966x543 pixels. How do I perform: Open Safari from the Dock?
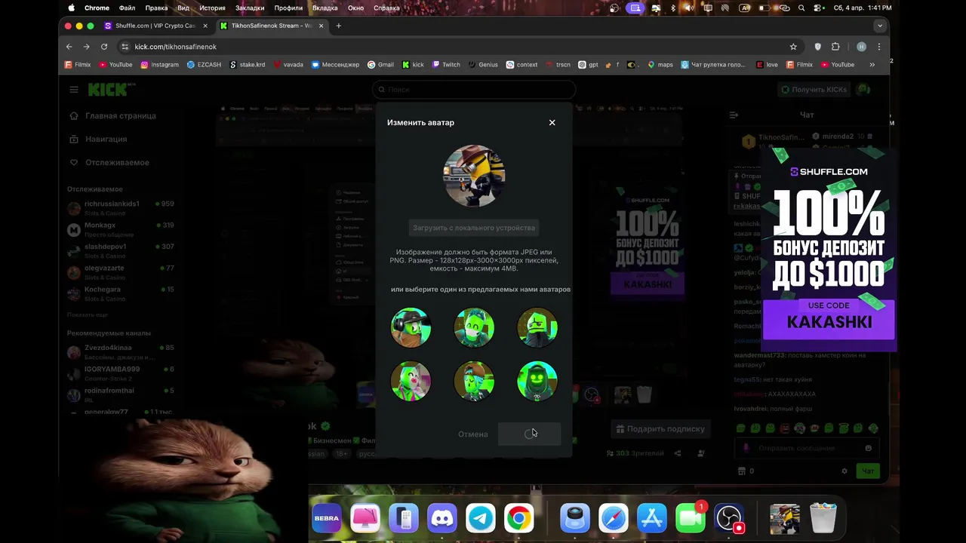pos(613,519)
